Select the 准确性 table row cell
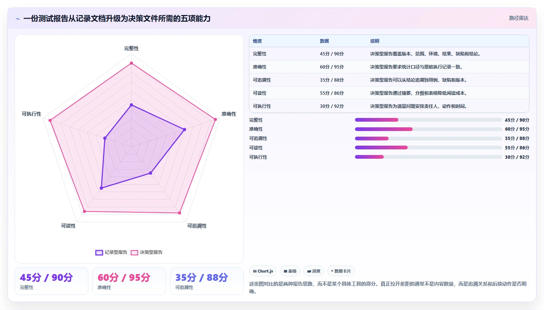544x310 pixels. pyautogui.click(x=259, y=67)
